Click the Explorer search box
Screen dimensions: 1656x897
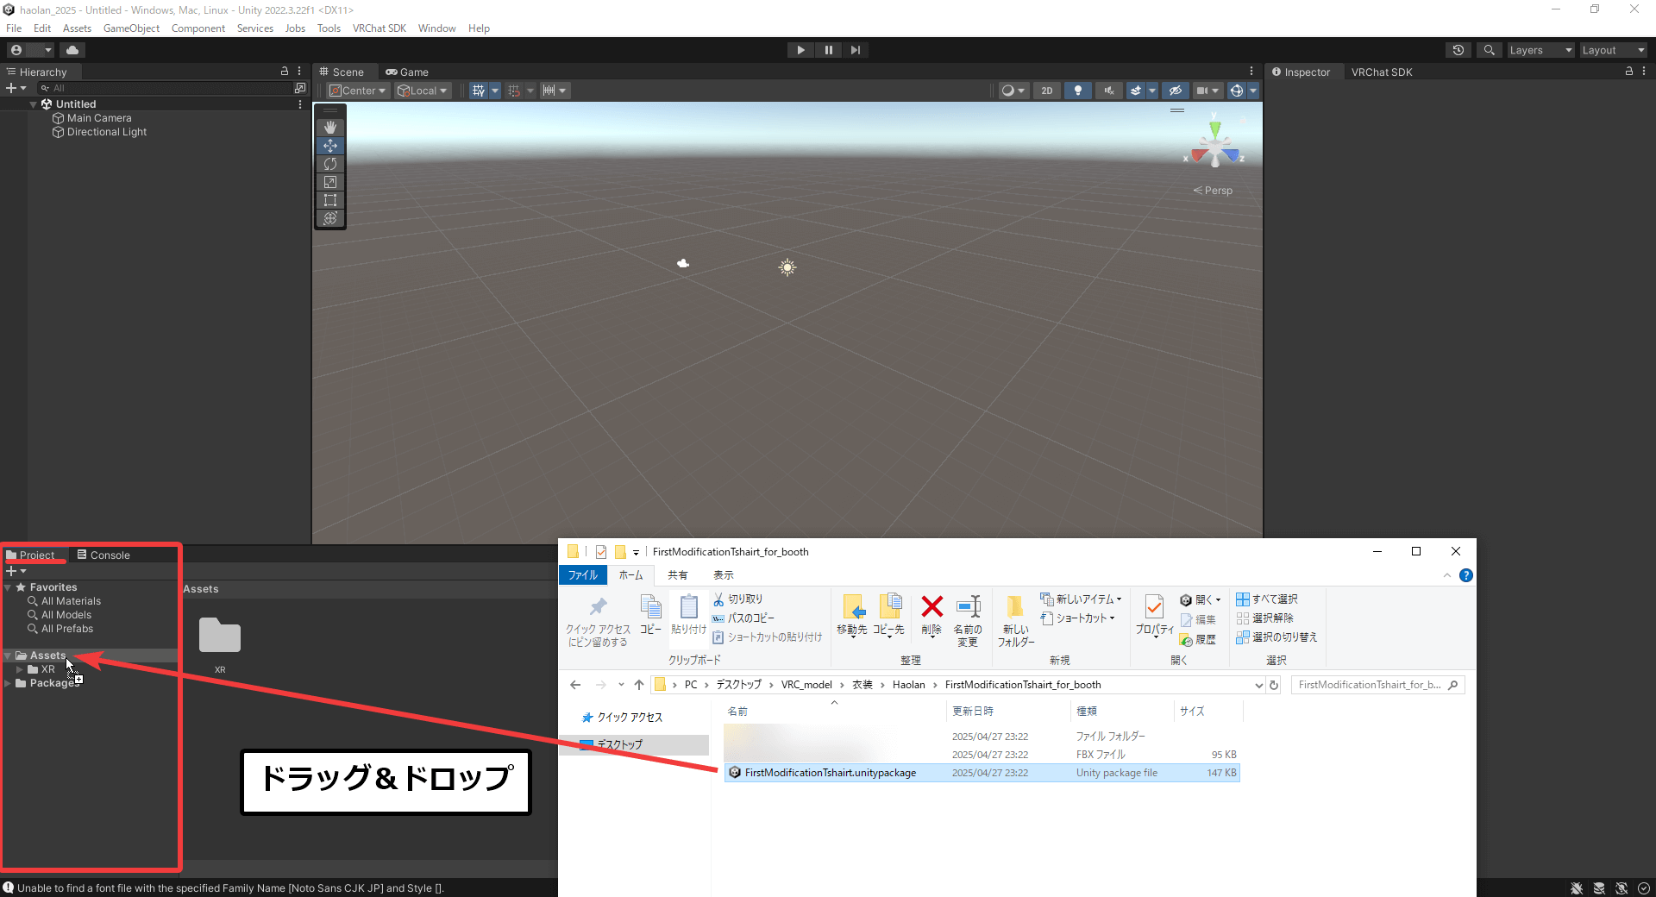[1377, 685]
